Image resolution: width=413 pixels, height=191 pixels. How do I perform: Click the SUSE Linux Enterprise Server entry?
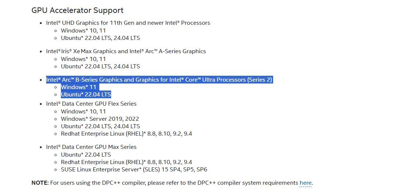point(134,169)
